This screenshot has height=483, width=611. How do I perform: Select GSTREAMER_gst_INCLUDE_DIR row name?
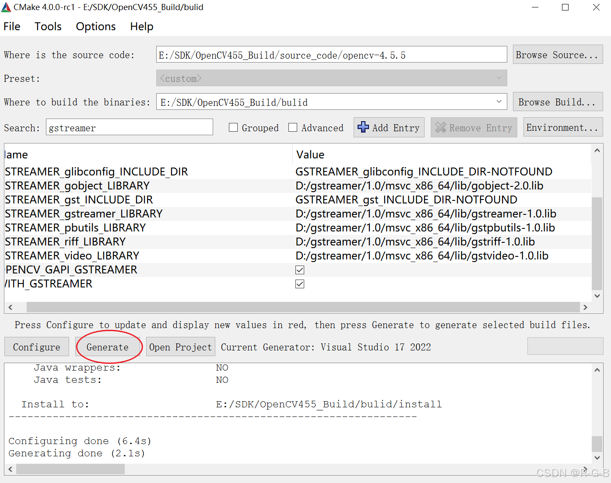tap(79, 199)
